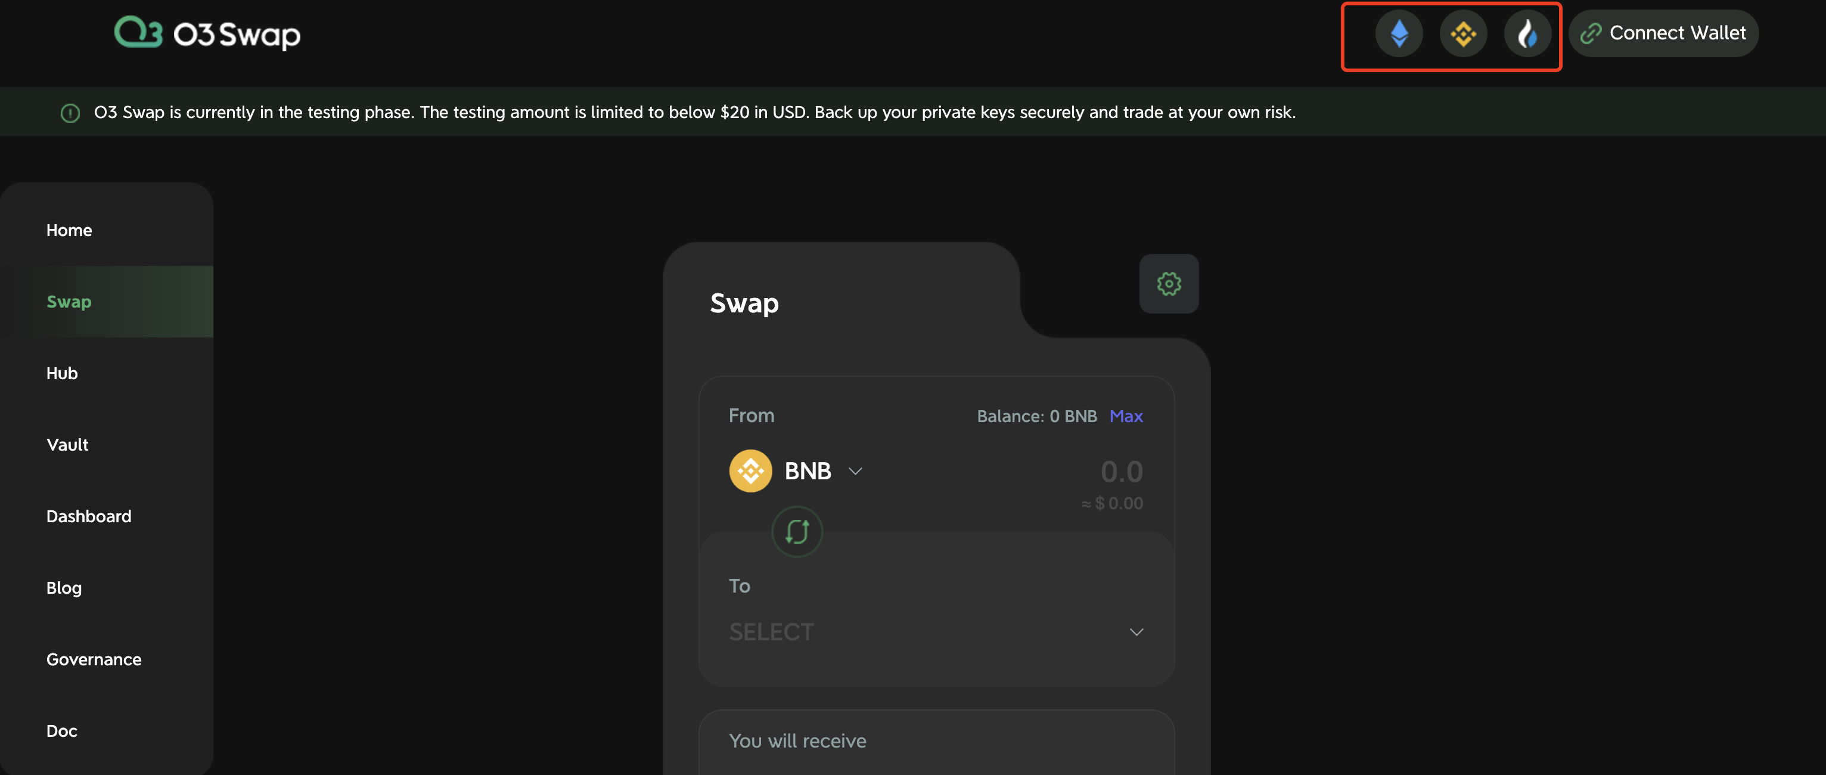
Task: Select the Dashboard sidebar entry
Action: pos(89,516)
